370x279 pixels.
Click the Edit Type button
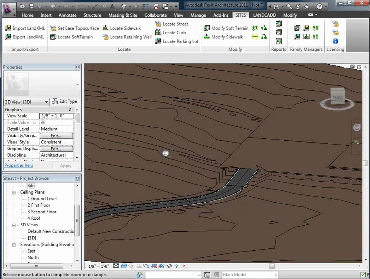64,102
